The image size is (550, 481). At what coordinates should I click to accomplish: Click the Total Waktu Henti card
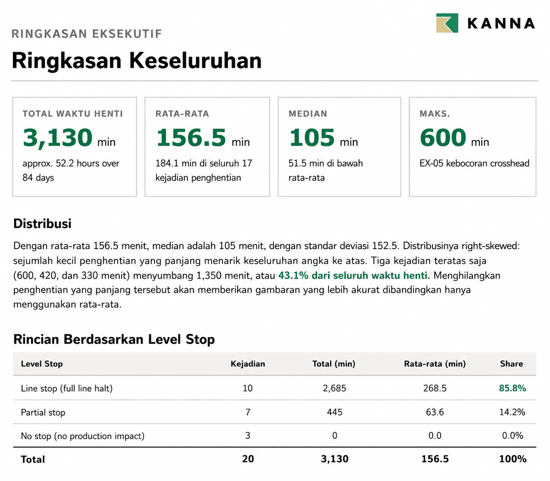pyautogui.click(x=75, y=147)
